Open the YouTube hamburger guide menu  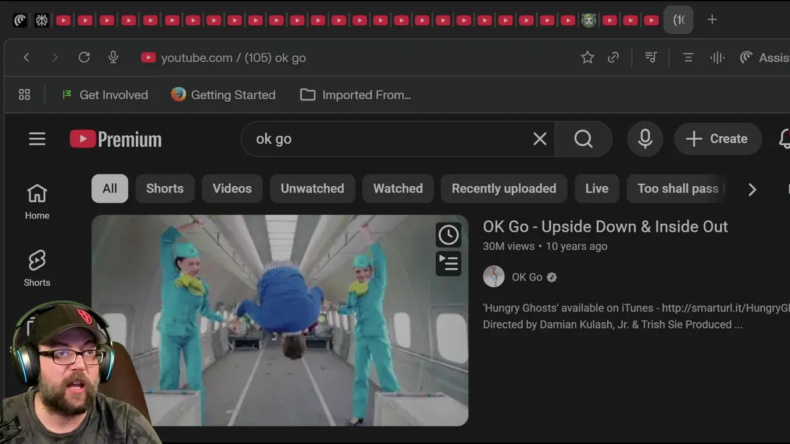(x=37, y=139)
